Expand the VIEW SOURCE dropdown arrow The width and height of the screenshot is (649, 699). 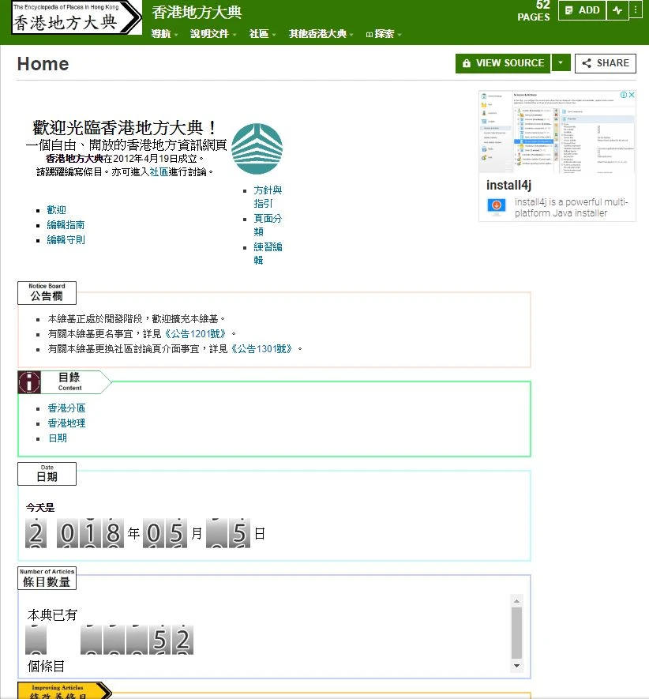(561, 63)
